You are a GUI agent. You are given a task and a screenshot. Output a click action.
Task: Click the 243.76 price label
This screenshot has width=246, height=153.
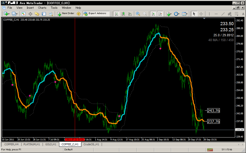(213, 111)
